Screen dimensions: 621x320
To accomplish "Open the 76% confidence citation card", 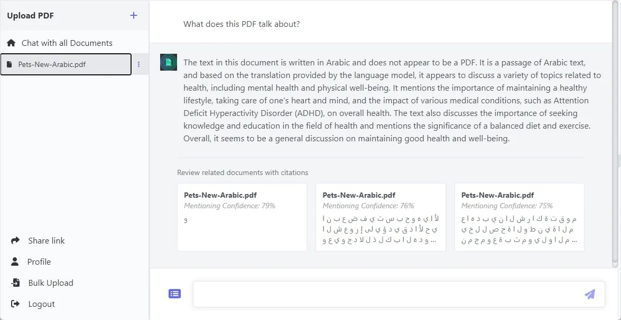I will pos(381,217).
